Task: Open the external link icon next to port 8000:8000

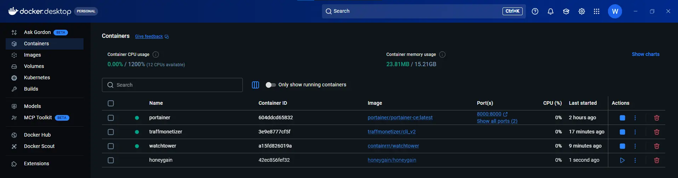Action: point(505,114)
